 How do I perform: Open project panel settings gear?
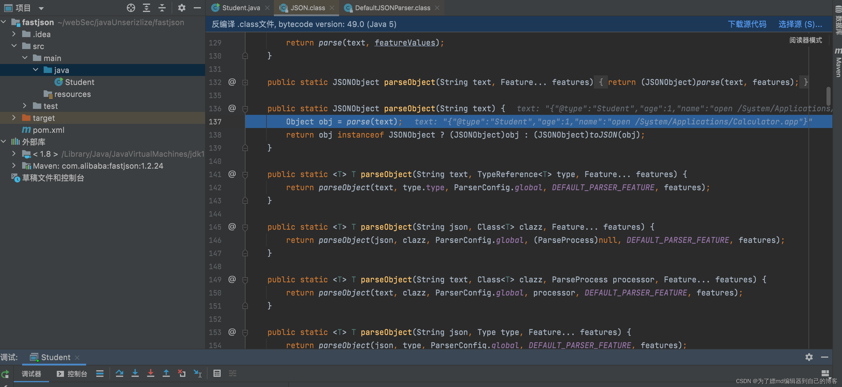point(182,8)
